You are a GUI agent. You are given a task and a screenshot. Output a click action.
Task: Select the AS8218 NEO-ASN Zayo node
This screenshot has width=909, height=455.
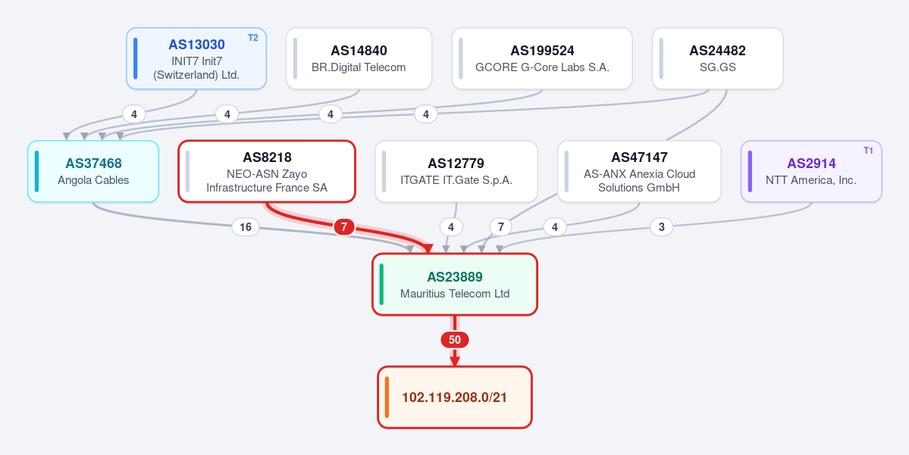pos(267,171)
